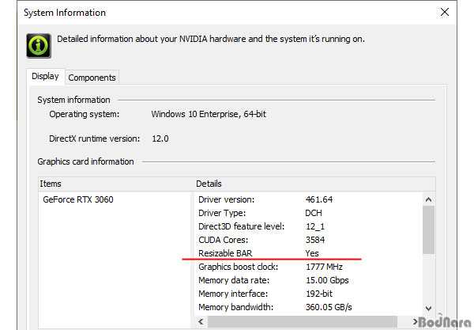This screenshot has width=474, height=330.
Task: Click the Direct3D feature level 12_1 value
Action: point(315,226)
